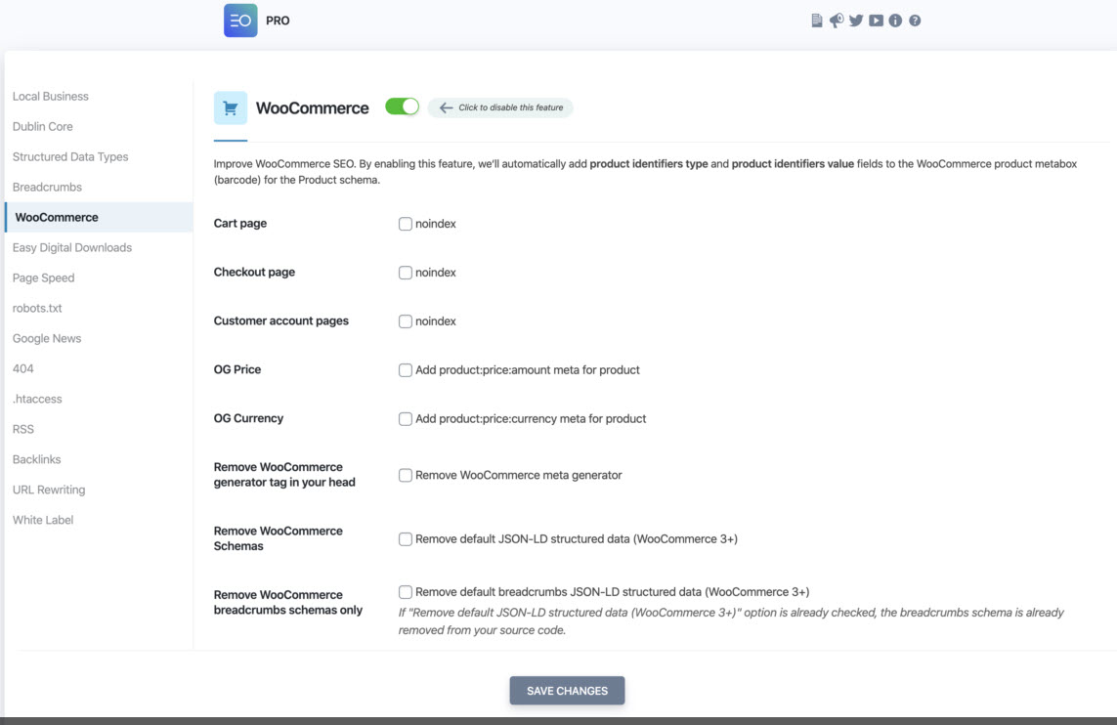Click the SEOPress logo icon
The width and height of the screenshot is (1117, 725).
pos(240,21)
